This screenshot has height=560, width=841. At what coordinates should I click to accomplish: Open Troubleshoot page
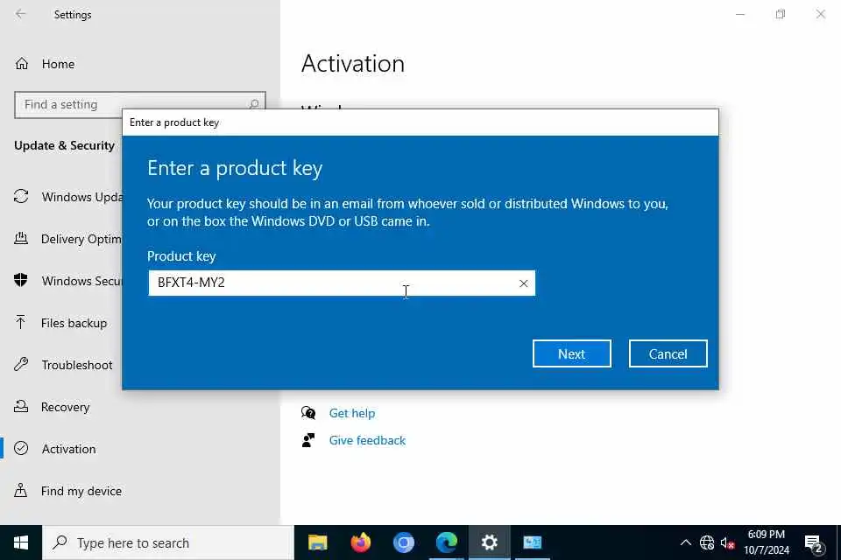pos(77,365)
